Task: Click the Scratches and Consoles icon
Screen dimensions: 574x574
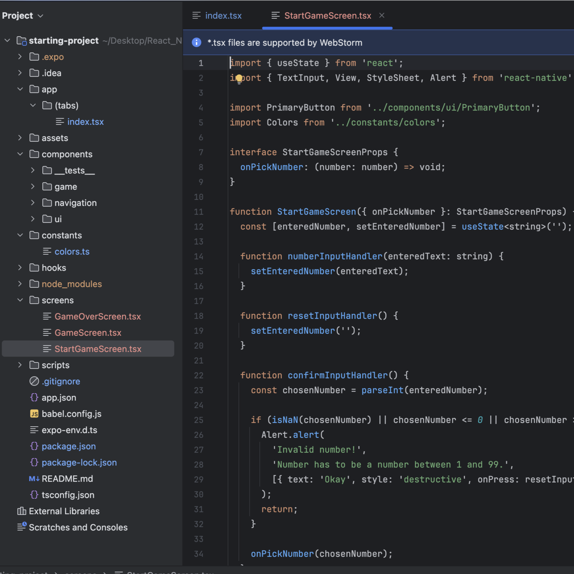Action: pos(22,527)
